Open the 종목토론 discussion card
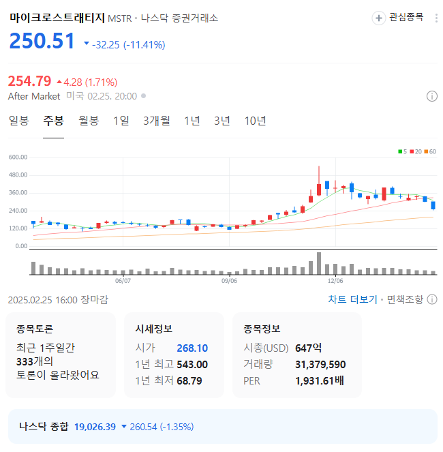 (x=61, y=355)
